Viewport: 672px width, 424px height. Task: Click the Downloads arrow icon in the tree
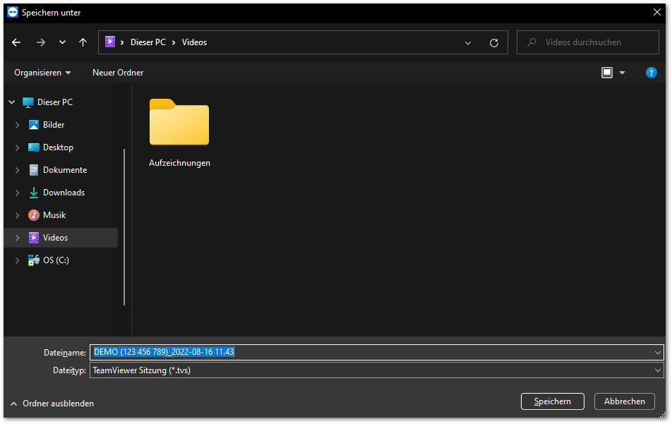[x=33, y=193]
